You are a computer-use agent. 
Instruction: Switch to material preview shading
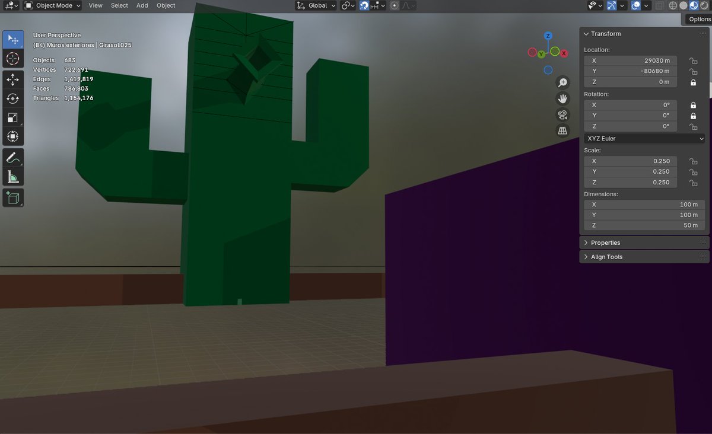click(x=694, y=5)
